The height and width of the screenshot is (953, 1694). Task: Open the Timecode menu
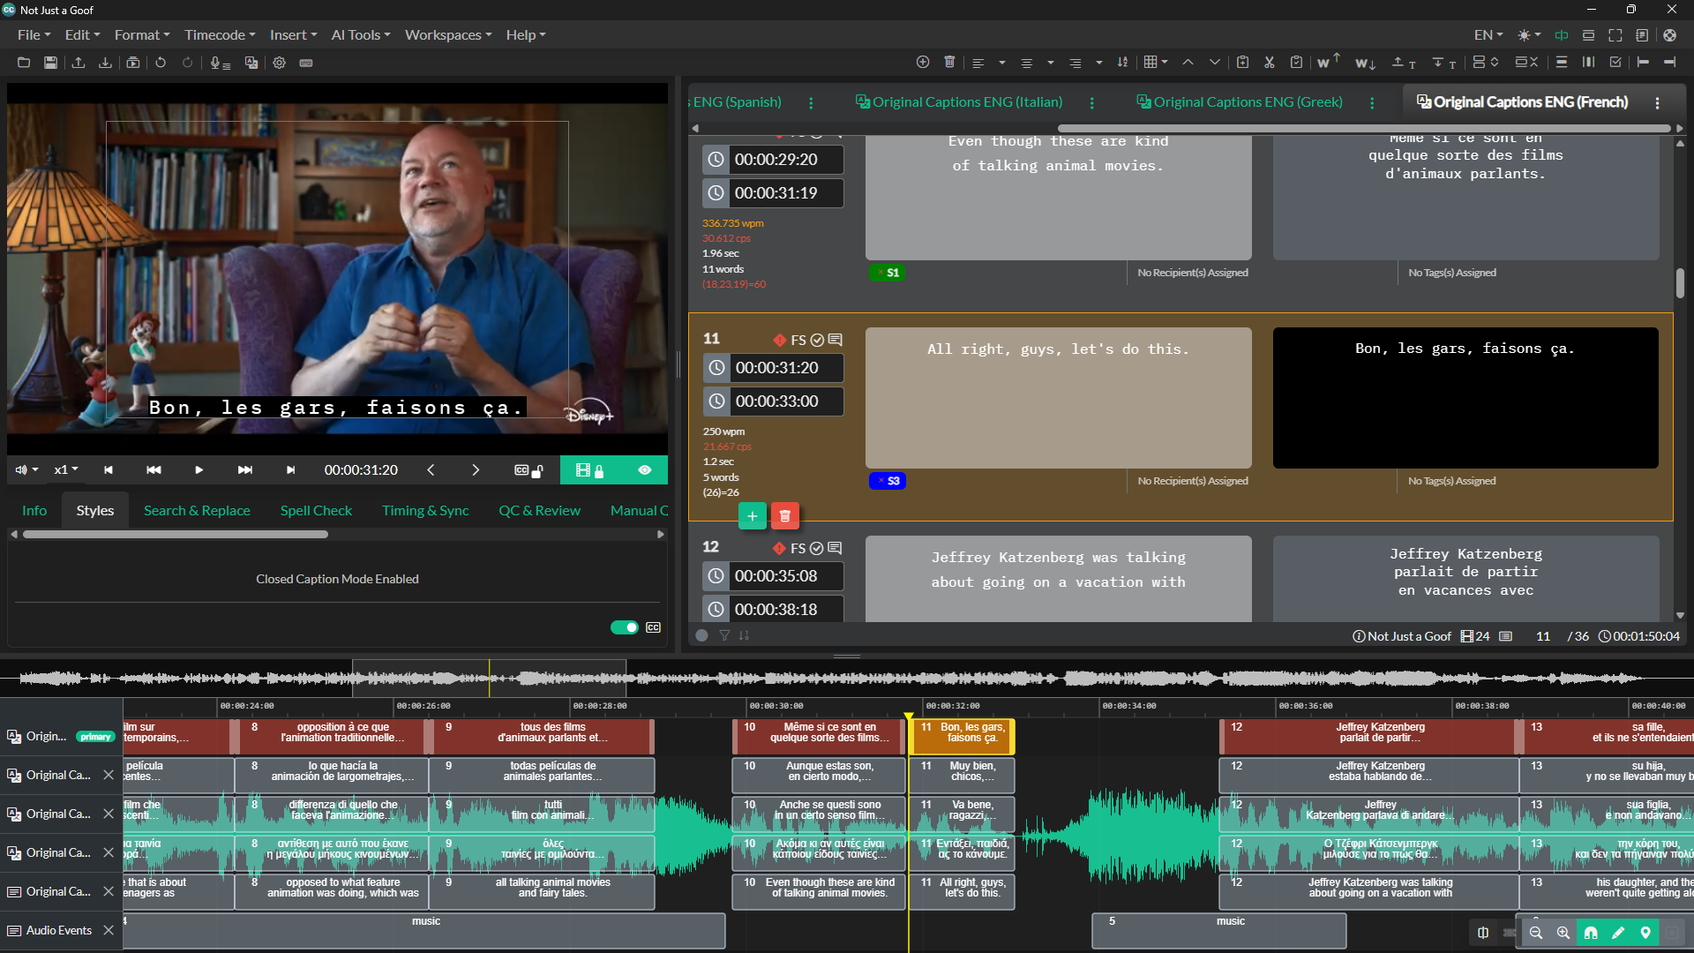tap(220, 35)
